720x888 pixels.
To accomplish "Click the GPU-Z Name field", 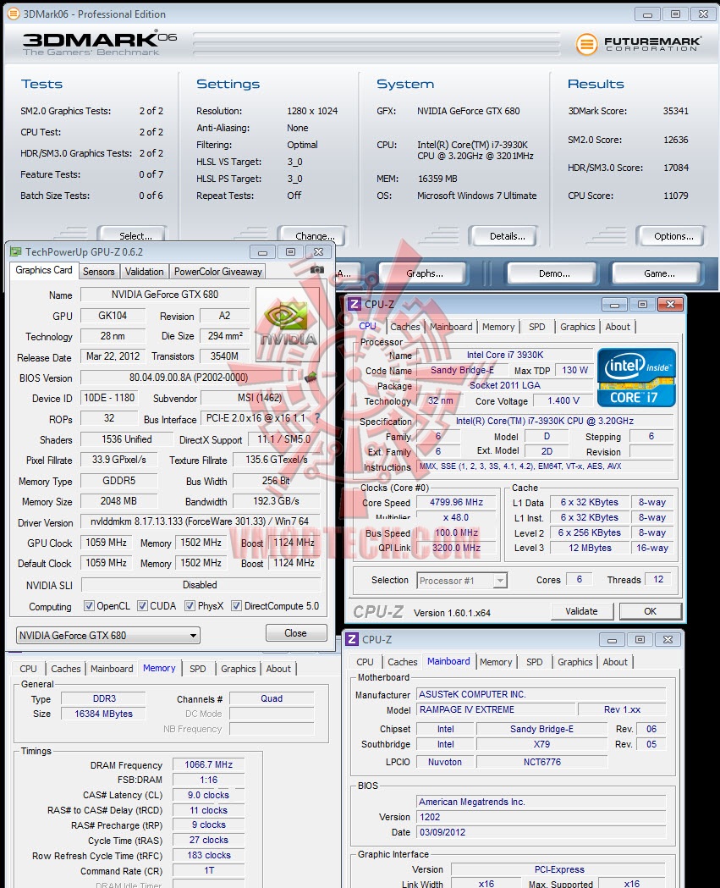I will click(x=165, y=295).
